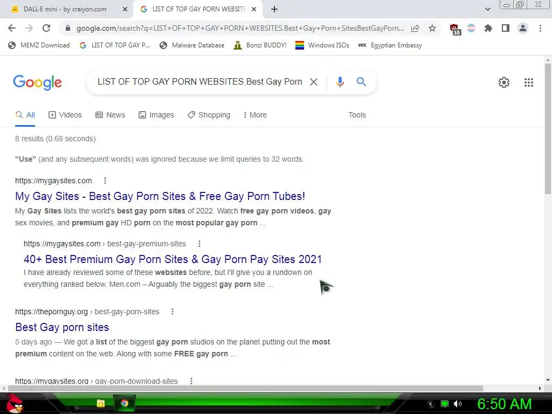Screen dimensions: 552x414
Task: Toggle the browser side panel
Action: pyautogui.click(x=506, y=28)
